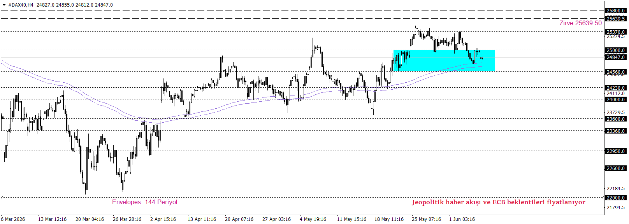Image resolution: width=629 pixels, height=224 pixels.
Task: Click the '25 May 07:16' time label
Action: [426, 219]
